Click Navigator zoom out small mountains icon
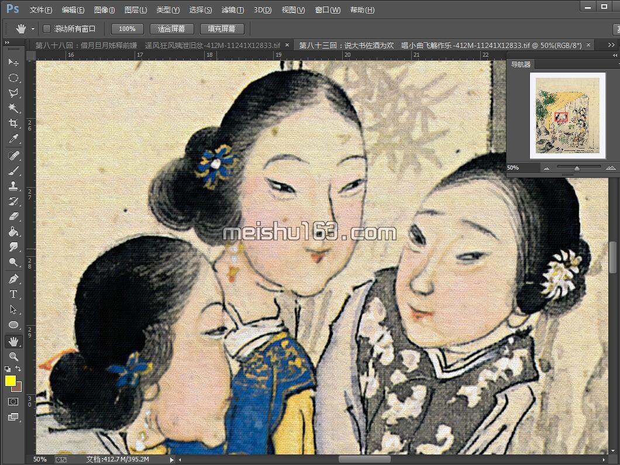Screen dimensions: 620x465 (546, 168)
